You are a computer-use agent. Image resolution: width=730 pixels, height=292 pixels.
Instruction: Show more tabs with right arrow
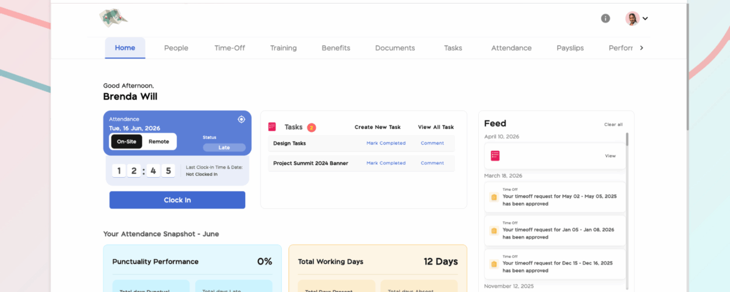pyautogui.click(x=641, y=47)
